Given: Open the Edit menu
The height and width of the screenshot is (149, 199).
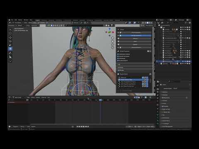Looking at the screenshot, I should [x=16, y=20].
